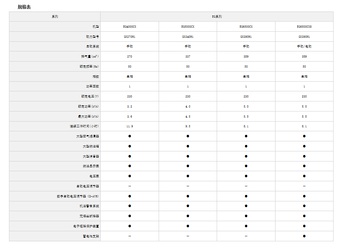Click 机油警告系统 dot under EG5000CX
Viewport: 344px width, 251px height.
[x=188, y=206]
